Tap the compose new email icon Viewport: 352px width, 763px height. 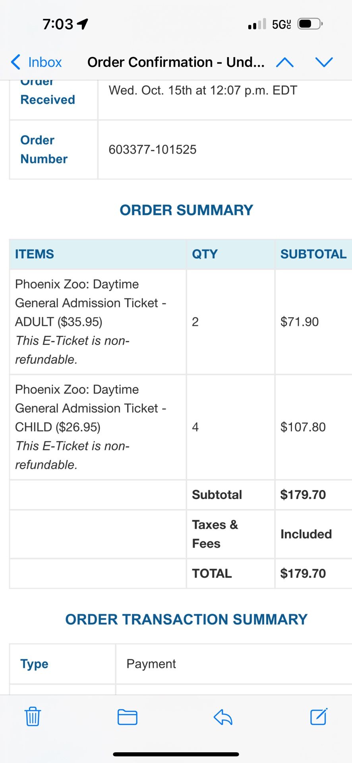318,717
